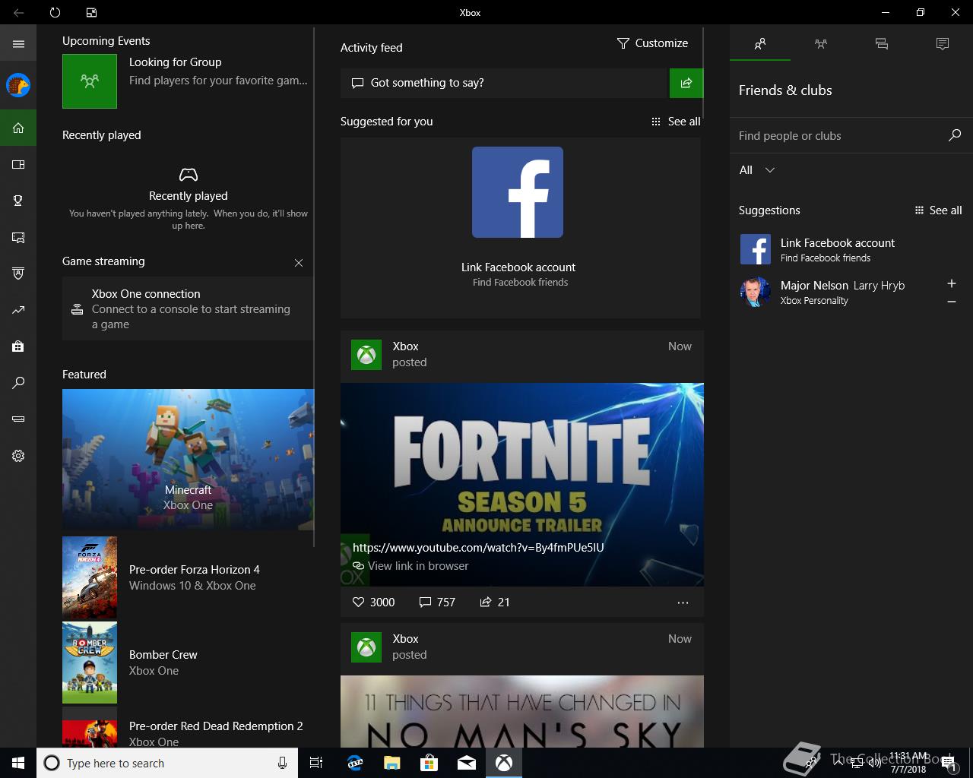The width and height of the screenshot is (973, 778).
Task: Open Mail app on taskbar
Action: (x=467, y=763)
